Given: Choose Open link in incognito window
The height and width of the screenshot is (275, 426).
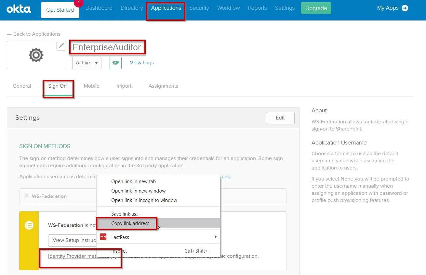Looking at the screenshot, I should [x=159, y=200].
